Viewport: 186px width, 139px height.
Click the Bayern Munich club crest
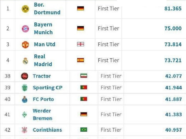pos(25,28)
